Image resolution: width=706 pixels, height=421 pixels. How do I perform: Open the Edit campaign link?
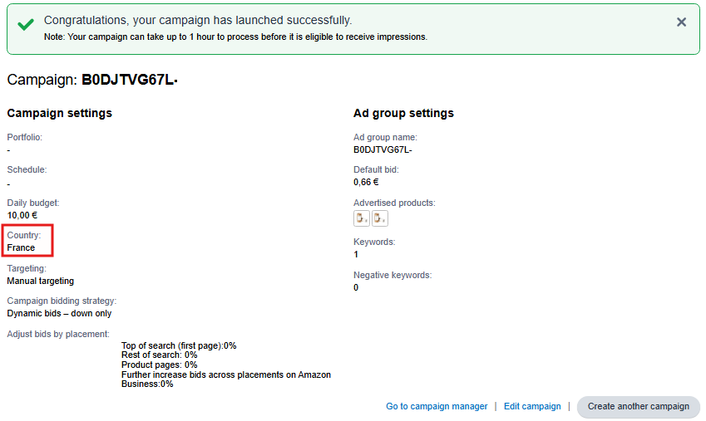[532, 407]
